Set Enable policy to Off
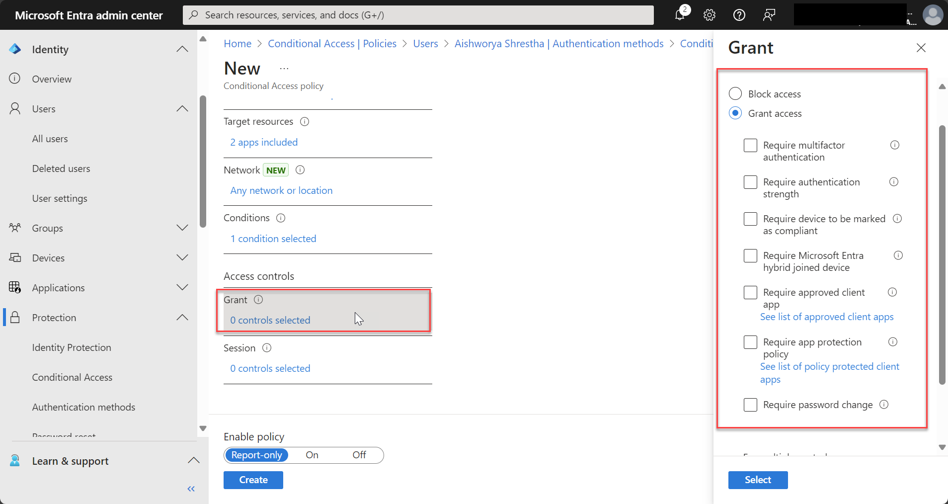This screenshot has height=504, width=948. point(359,455)
